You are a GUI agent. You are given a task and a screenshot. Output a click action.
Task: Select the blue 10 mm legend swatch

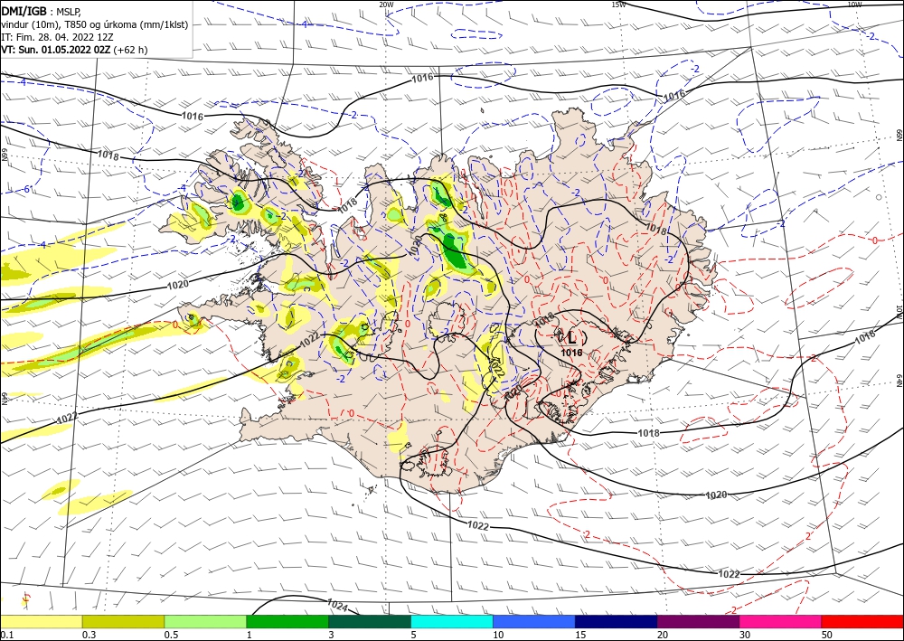pyautogui.click(x=534, y=622)
